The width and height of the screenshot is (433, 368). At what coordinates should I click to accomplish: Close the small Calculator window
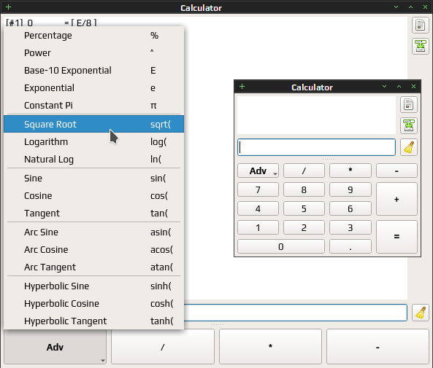pos(413,86)
